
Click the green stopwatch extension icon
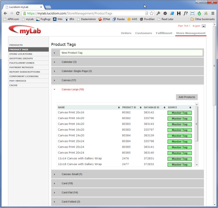click(199, 13)
